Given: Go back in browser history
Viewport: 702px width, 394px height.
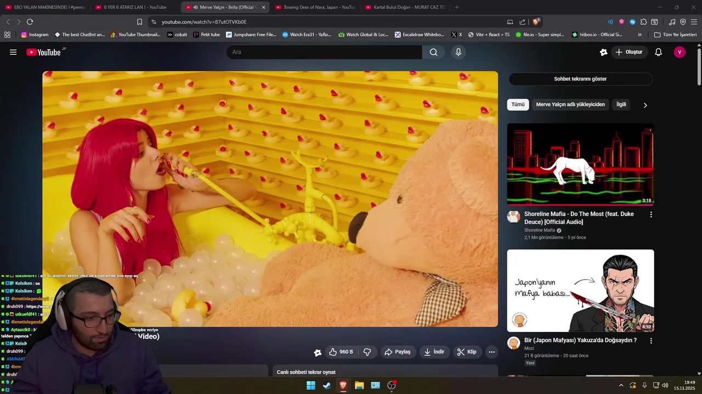Looking at the screenshot, I should (8, 22).
